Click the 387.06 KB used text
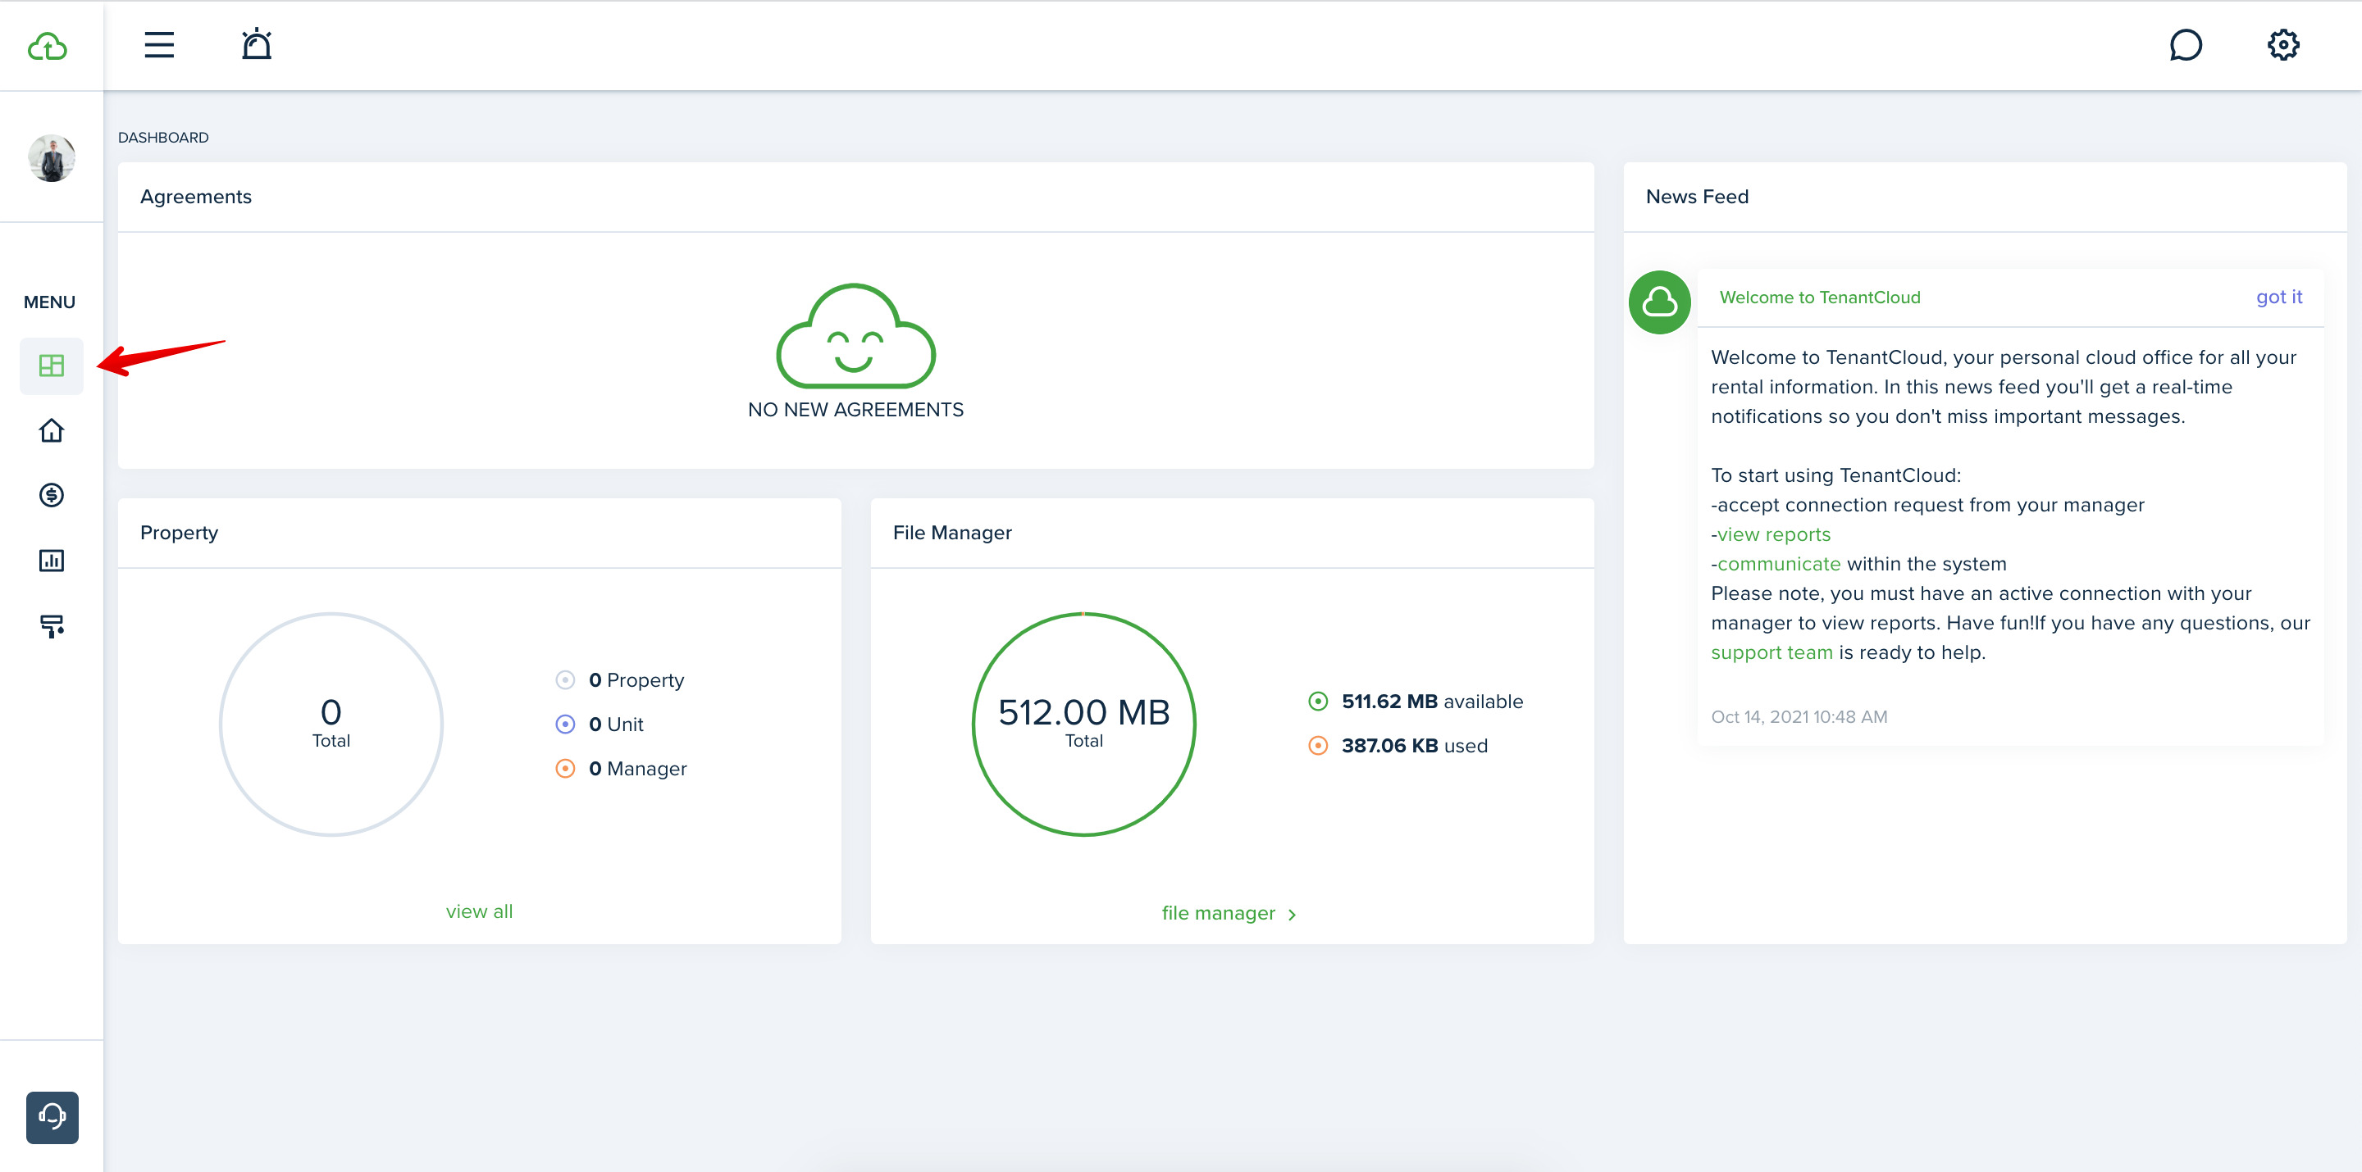Viewport: 2362px width, 1172px height. point(1415,746)
